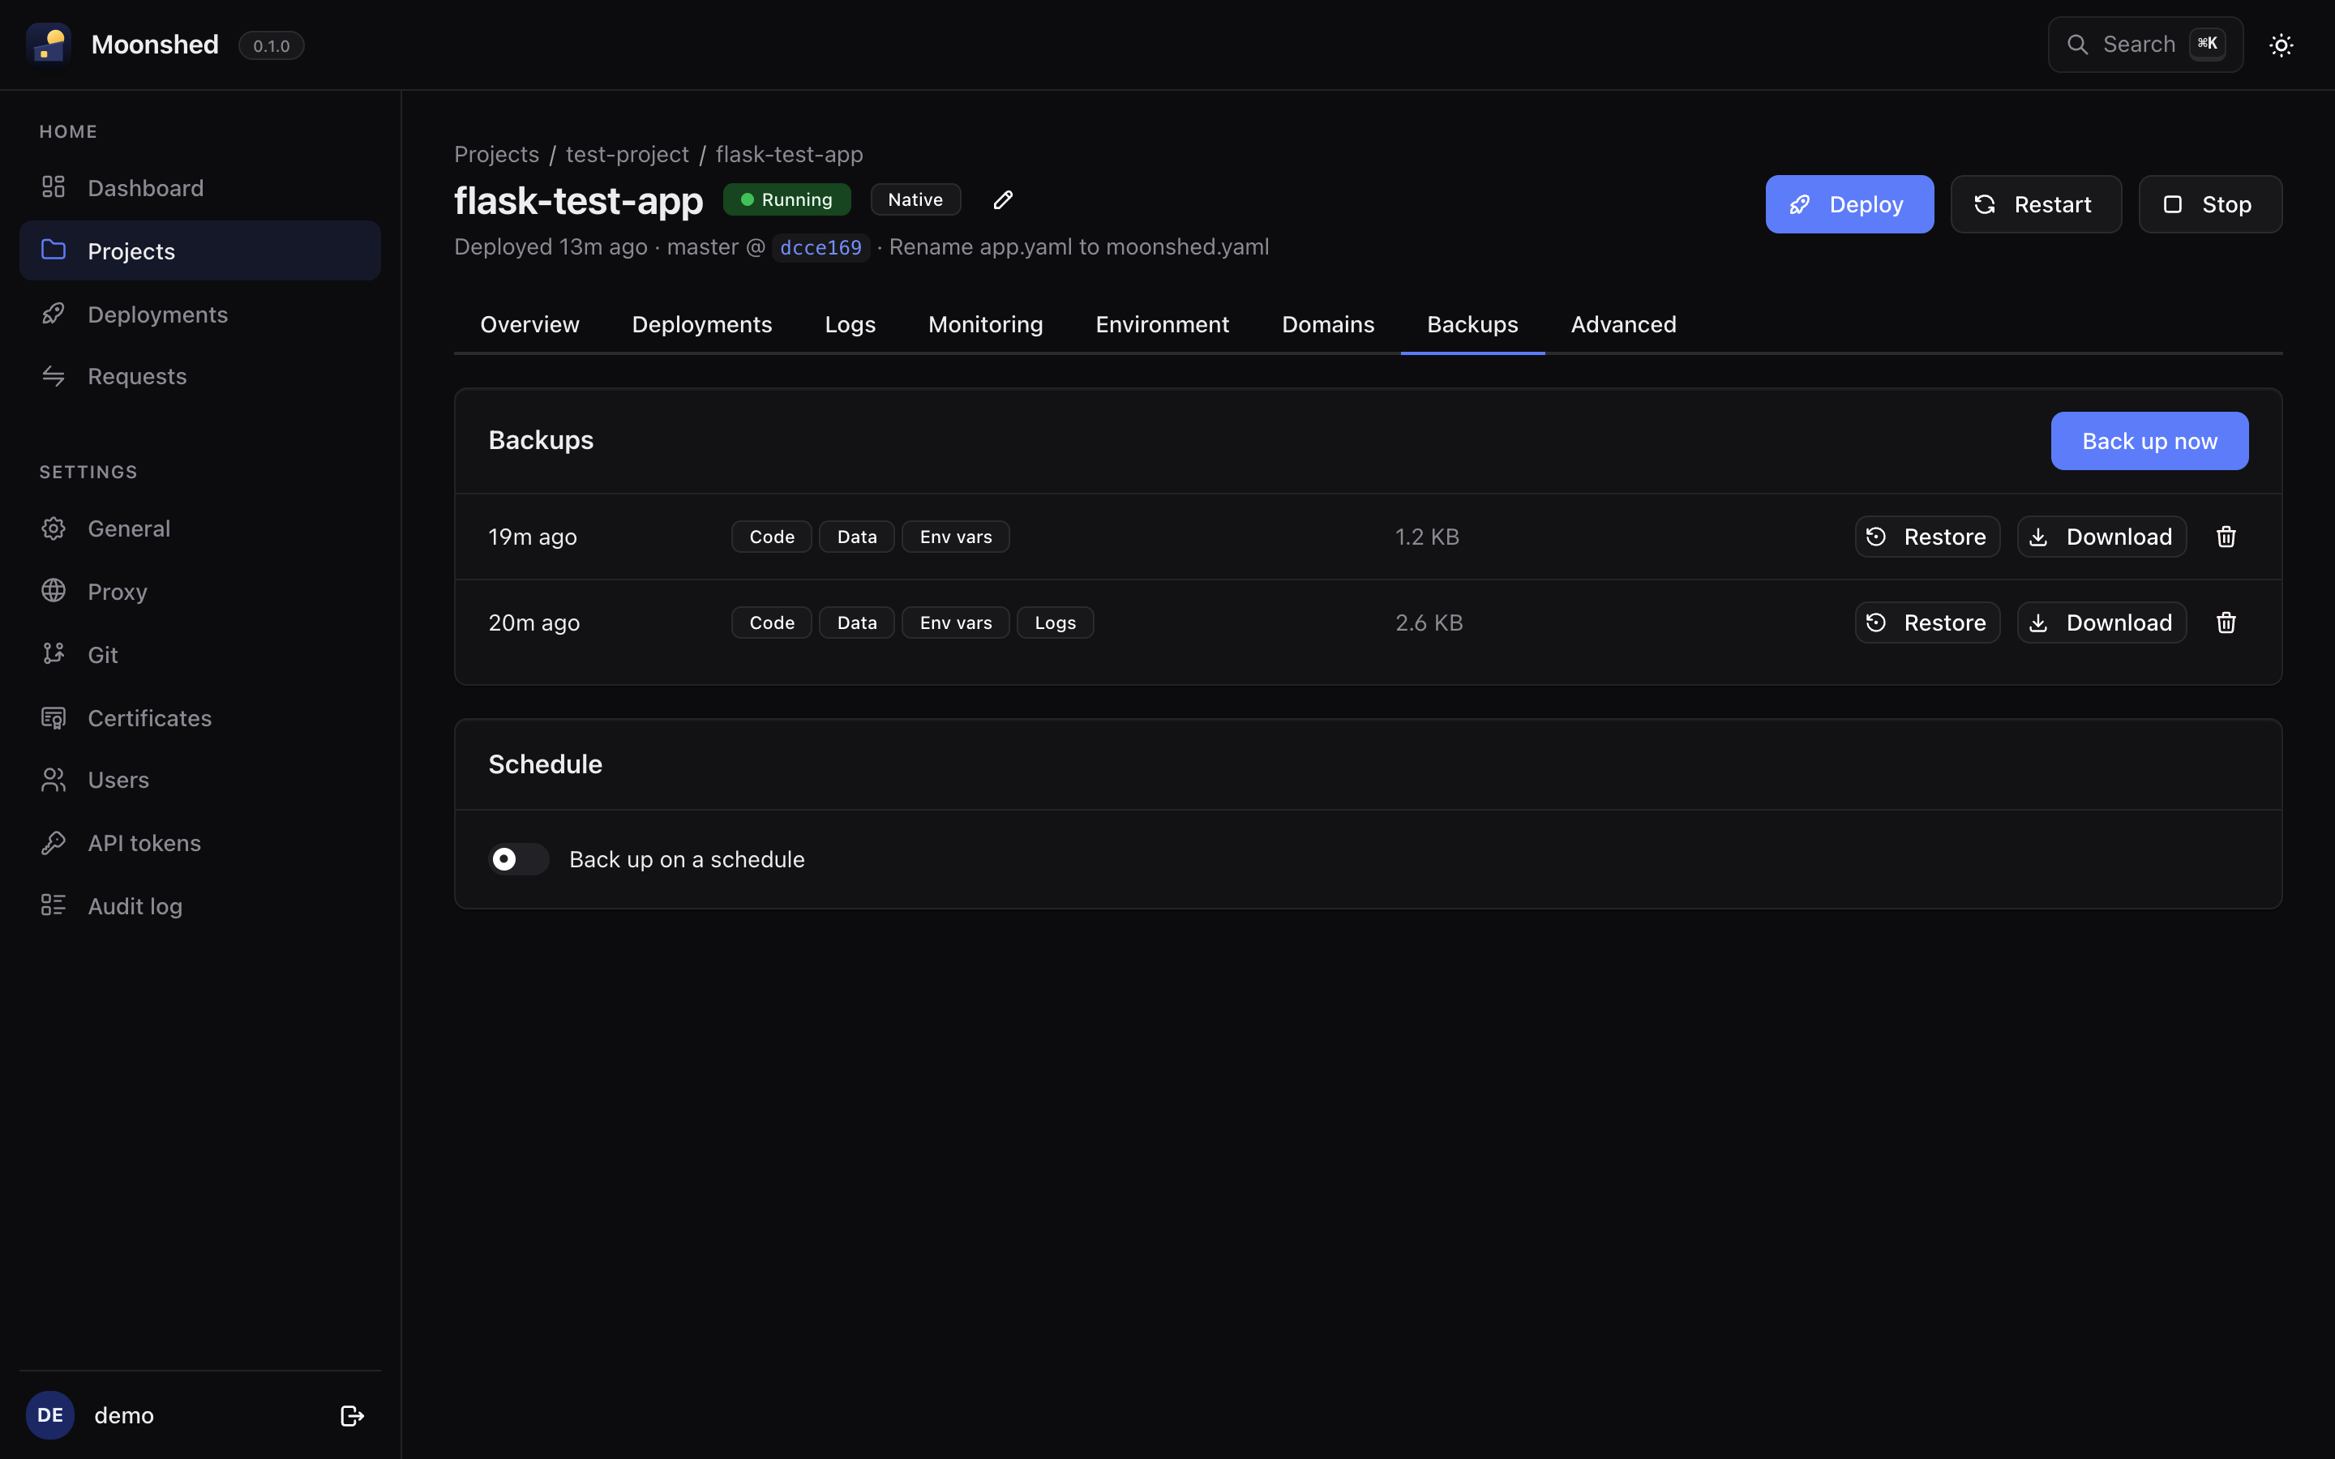The width and height of the screenshot is (2335, 1459).
Task: Delete the 20m ago backup with trash icon
Action: coord(2226,623)
